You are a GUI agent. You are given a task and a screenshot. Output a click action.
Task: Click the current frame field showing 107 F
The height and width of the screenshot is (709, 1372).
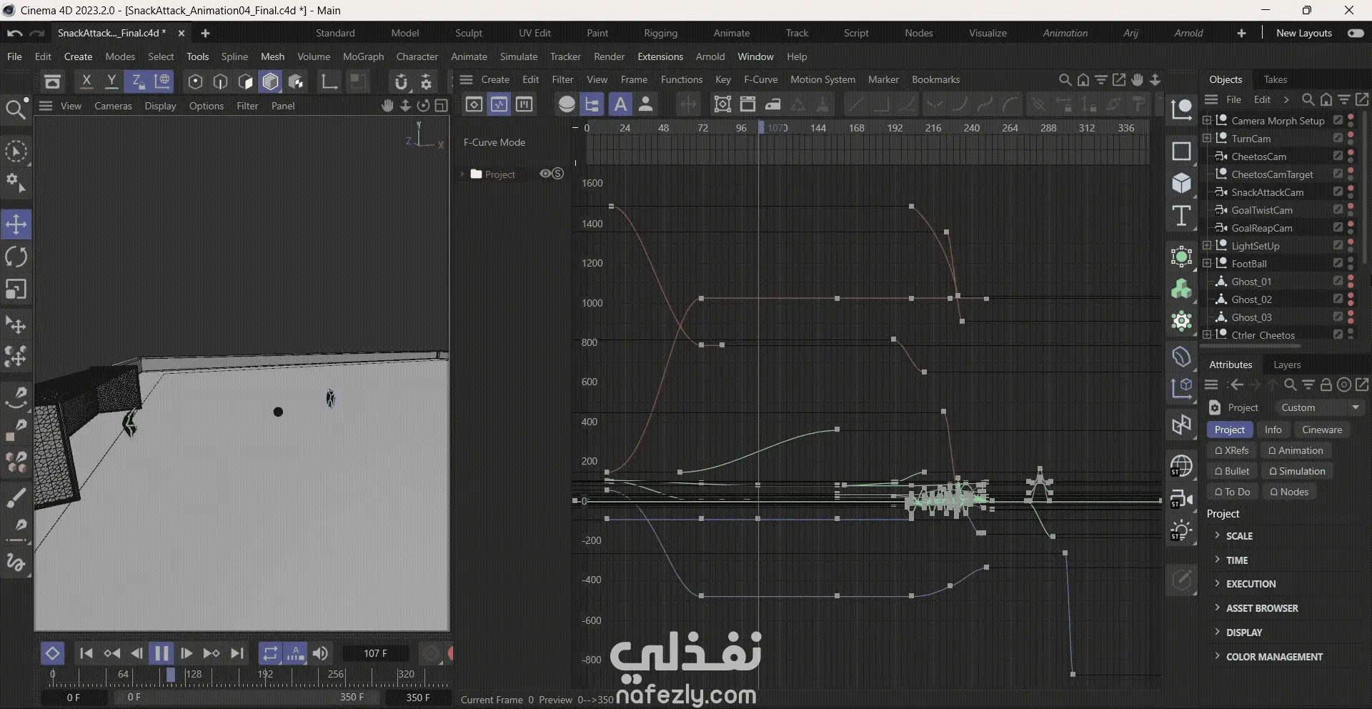tap(376, 653)
